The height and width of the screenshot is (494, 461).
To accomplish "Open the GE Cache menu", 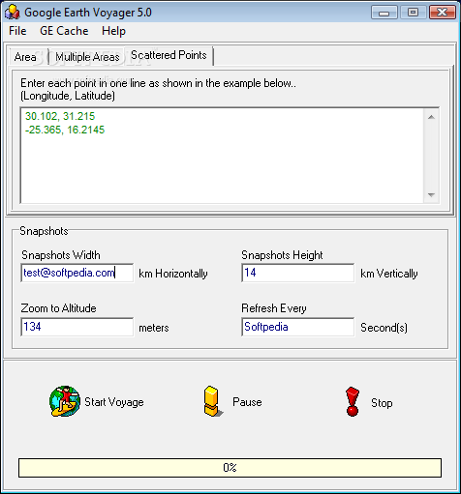I will [64, 31].
